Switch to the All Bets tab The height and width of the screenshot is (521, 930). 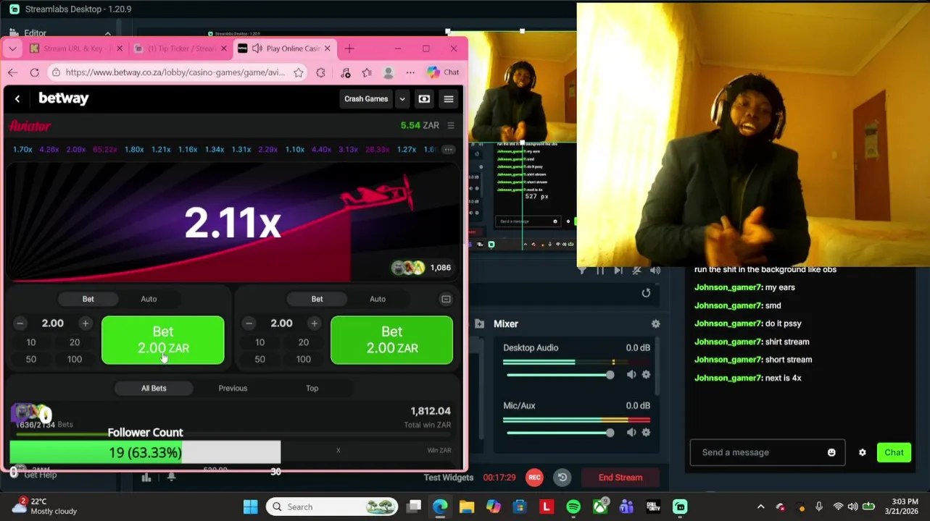[x=154, y=389]
